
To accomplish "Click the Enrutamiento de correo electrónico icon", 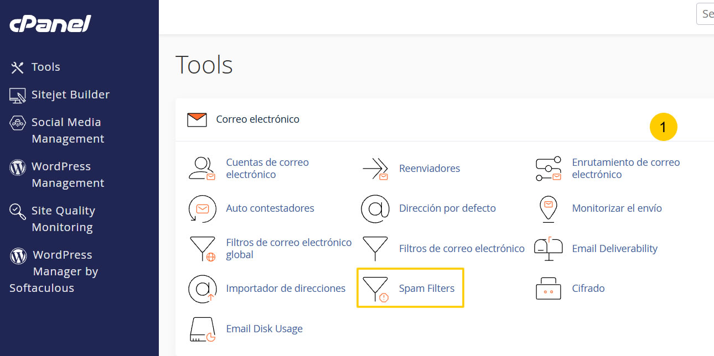I will point(549,169).
